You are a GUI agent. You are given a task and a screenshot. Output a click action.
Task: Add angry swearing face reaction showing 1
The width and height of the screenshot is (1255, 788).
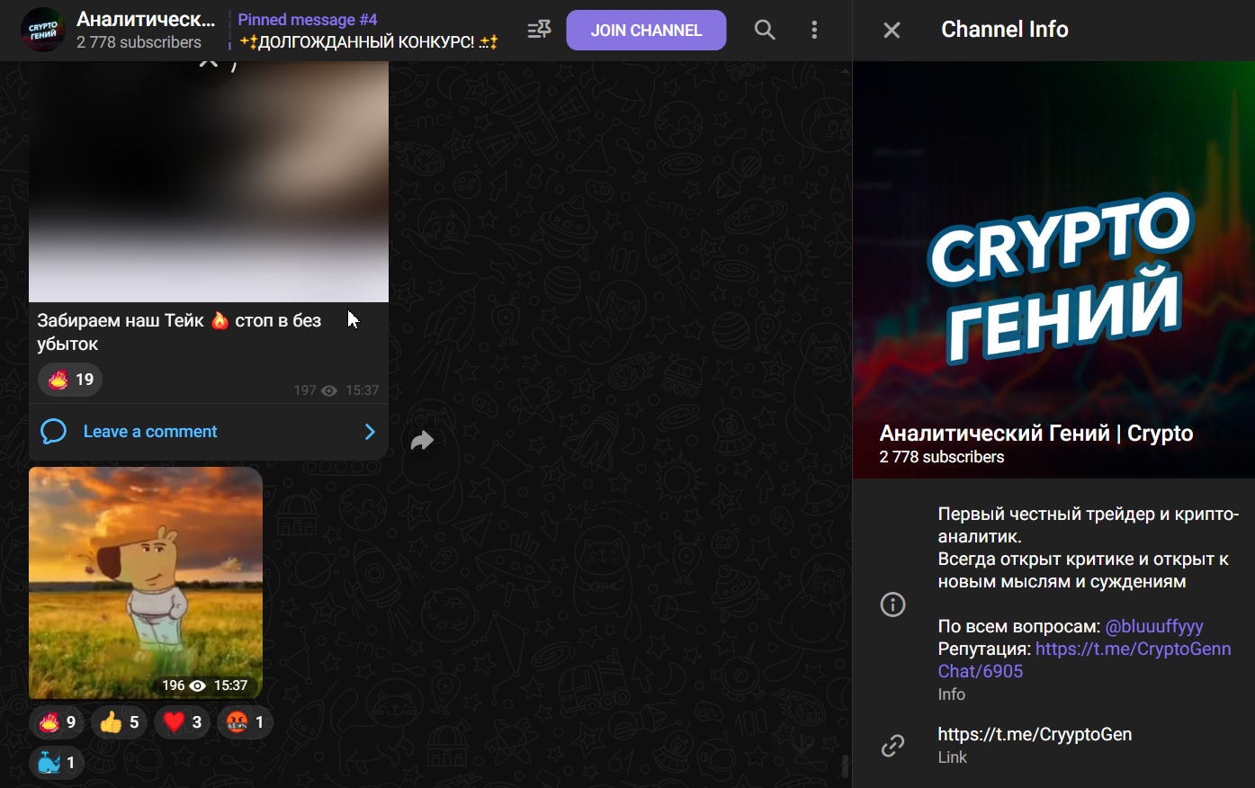[x=245, y=722]
